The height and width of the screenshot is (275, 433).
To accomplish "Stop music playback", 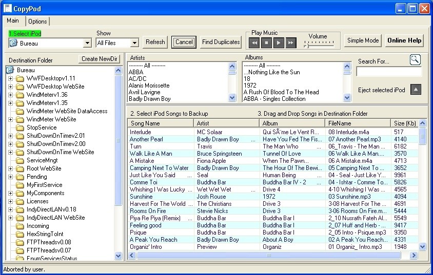I will tap(266, 43).
